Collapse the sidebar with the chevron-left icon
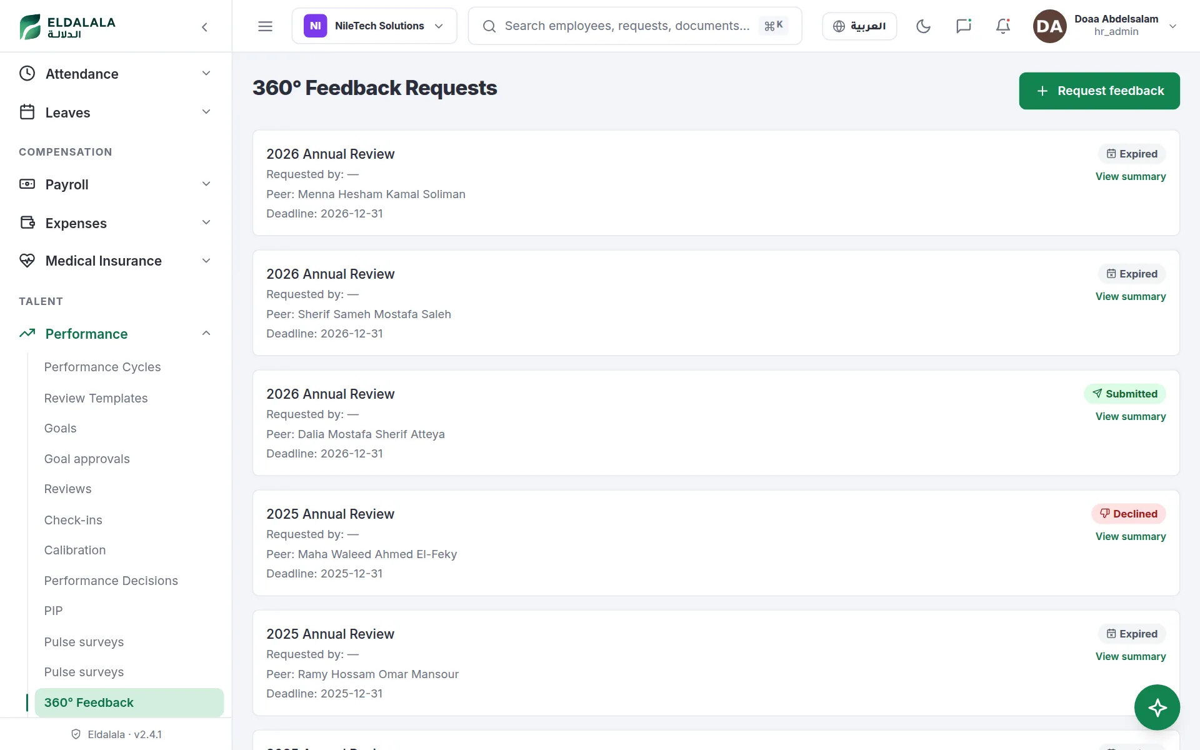The width and height of the screenshot is (1200, 750). point(204,27)
